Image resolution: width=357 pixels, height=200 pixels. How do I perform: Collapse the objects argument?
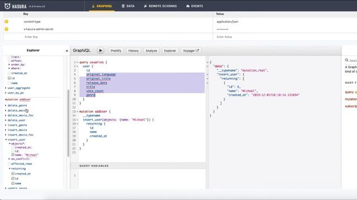point(9,143)
